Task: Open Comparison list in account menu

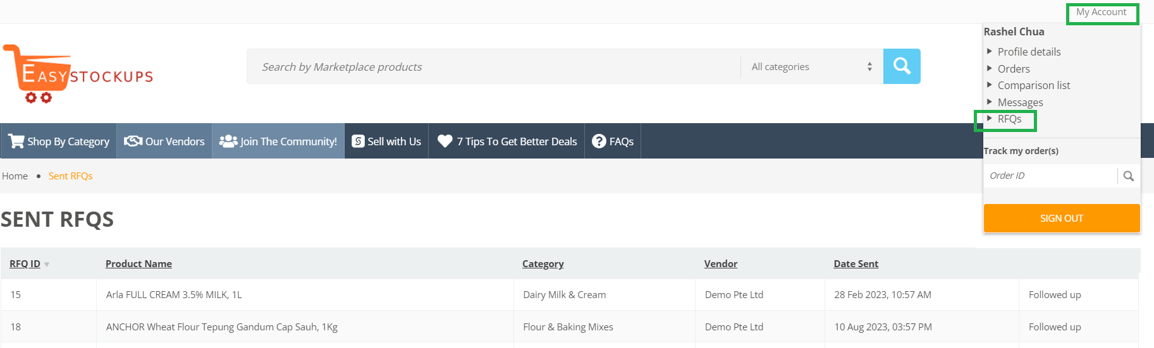Action: 1033,85
